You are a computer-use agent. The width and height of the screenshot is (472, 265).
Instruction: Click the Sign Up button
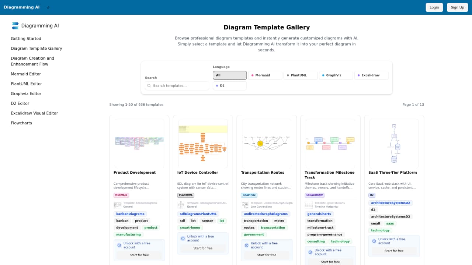(x=457, y=7)
